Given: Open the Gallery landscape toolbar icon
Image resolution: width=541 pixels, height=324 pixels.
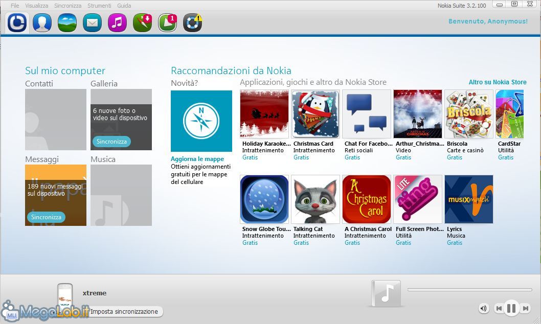Looking at the screenshot, I should pyautogui.click(x=67, y=23).
